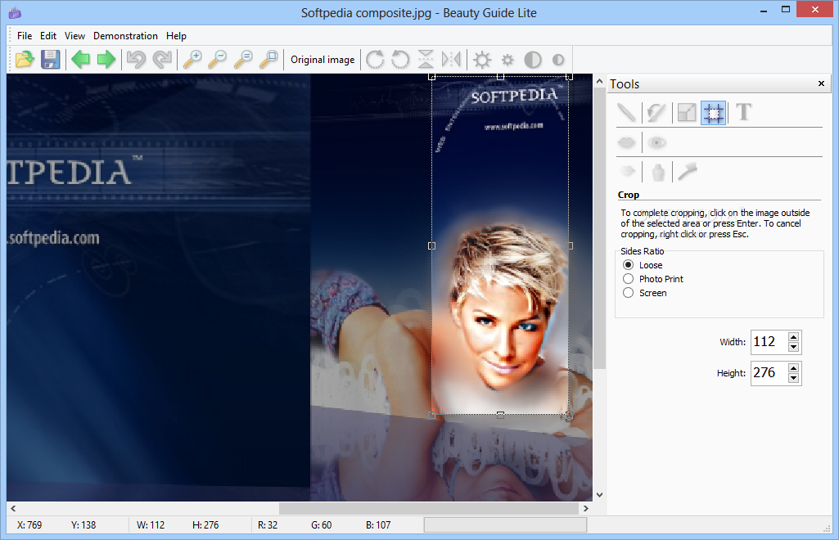Zoom in with the plus magnifier
The width and height of the screenshot is (839, 540).
[192, 60]
